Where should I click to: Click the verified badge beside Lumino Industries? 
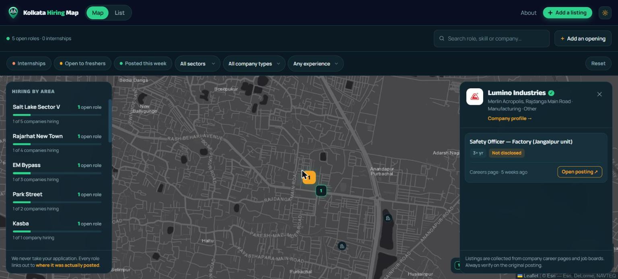(x=551, y=93)
